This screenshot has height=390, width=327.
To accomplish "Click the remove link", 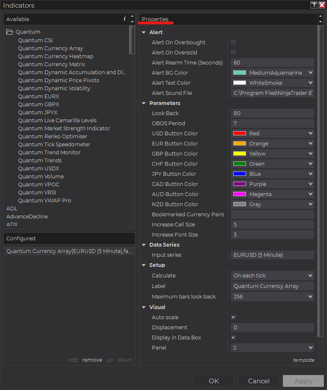I will click(x=92, y=360).
